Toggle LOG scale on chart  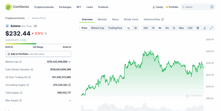click(x=190, y=28)
